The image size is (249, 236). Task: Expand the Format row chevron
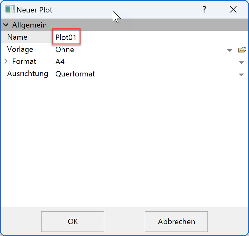point(6,61)
